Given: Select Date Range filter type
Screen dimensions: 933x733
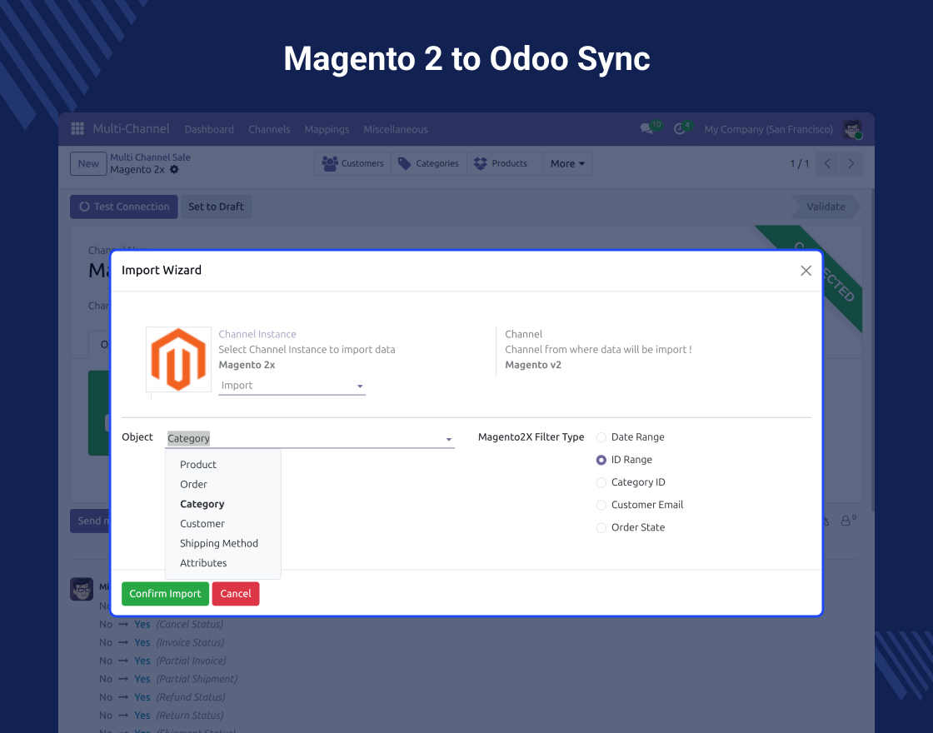Looking at the screenshot, I should tap(601, 437).
